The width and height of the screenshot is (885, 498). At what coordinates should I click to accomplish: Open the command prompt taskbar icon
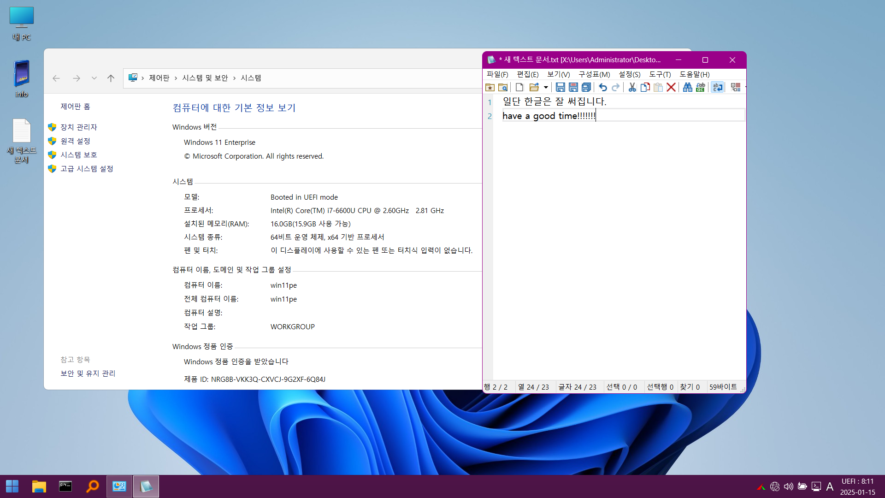[x=65, y=486]
